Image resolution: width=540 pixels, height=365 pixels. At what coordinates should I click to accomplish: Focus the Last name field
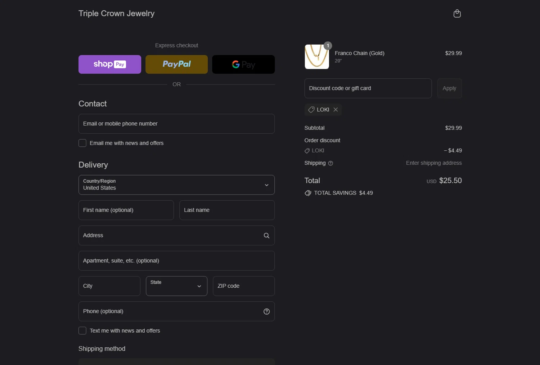pyautogui.click(x=227, y=210)
